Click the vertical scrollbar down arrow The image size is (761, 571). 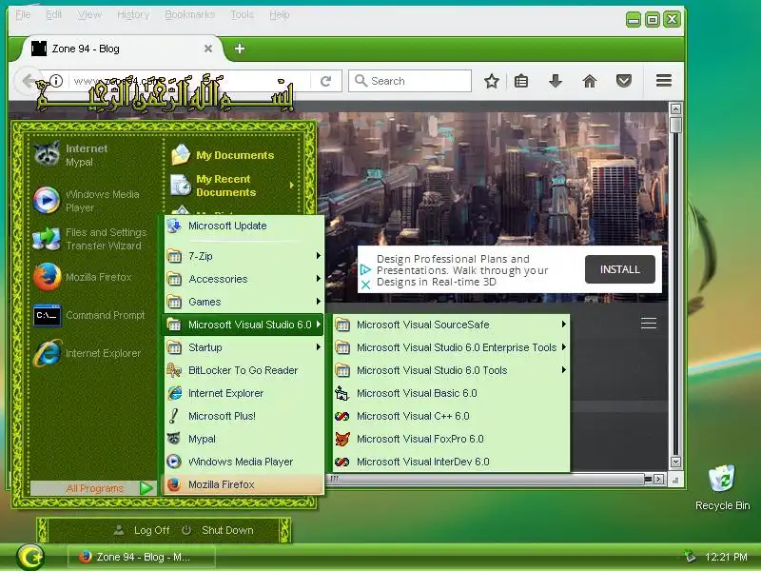[675, 462]
